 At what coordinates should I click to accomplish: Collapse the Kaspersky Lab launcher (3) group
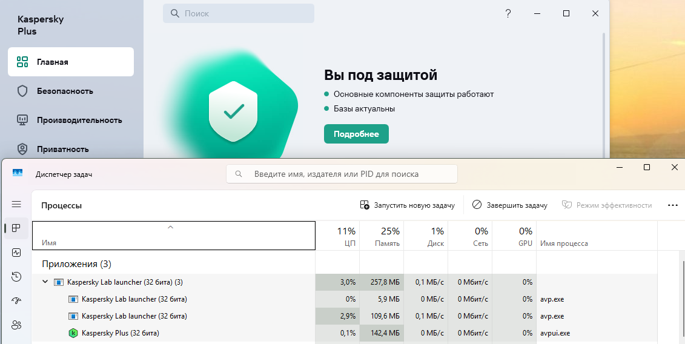point(45,282)
